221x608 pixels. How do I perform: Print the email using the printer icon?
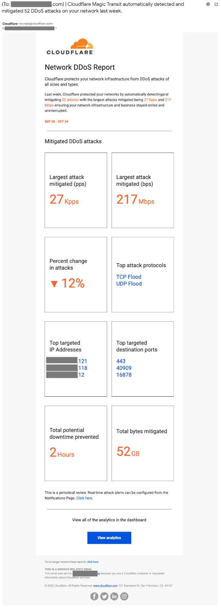click(208, 4)
